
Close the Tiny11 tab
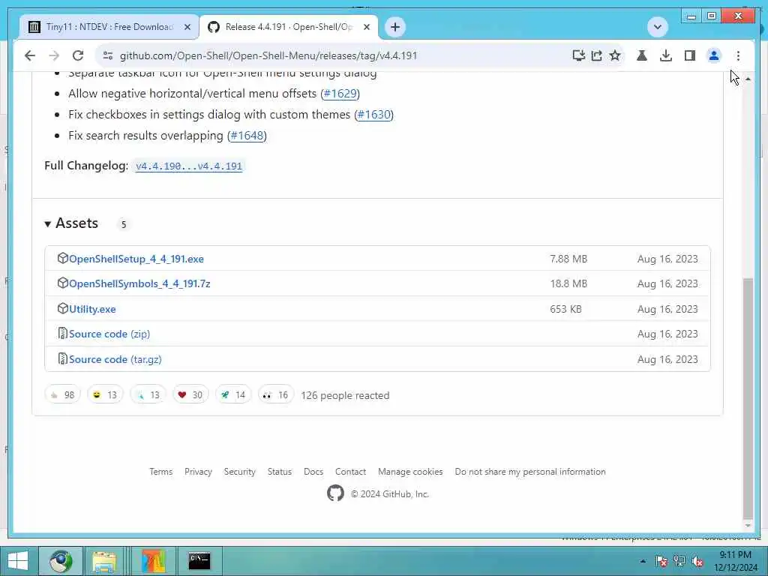point(187,27)
